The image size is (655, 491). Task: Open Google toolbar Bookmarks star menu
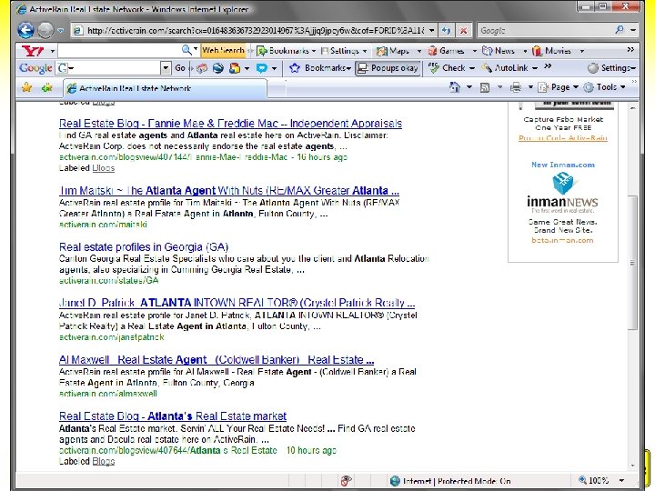(x=319, y=67)
